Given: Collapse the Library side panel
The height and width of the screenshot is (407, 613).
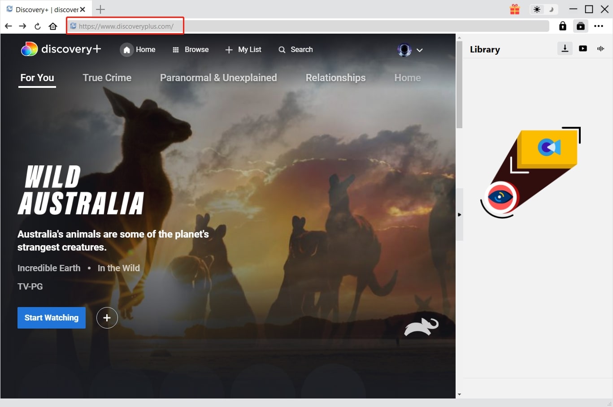Looking at the screenshot, I should pos(459,215).
